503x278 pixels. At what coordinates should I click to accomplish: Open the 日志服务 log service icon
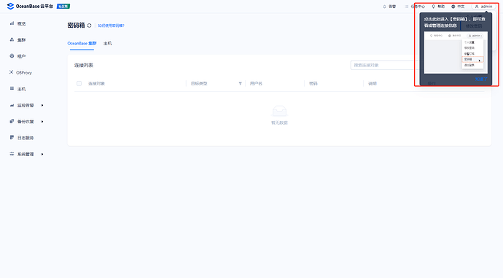12,137
